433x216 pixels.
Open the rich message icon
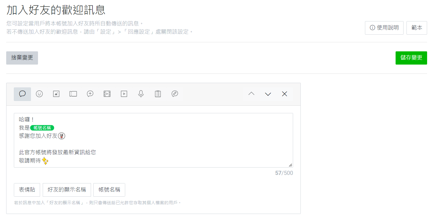[90, 94]
